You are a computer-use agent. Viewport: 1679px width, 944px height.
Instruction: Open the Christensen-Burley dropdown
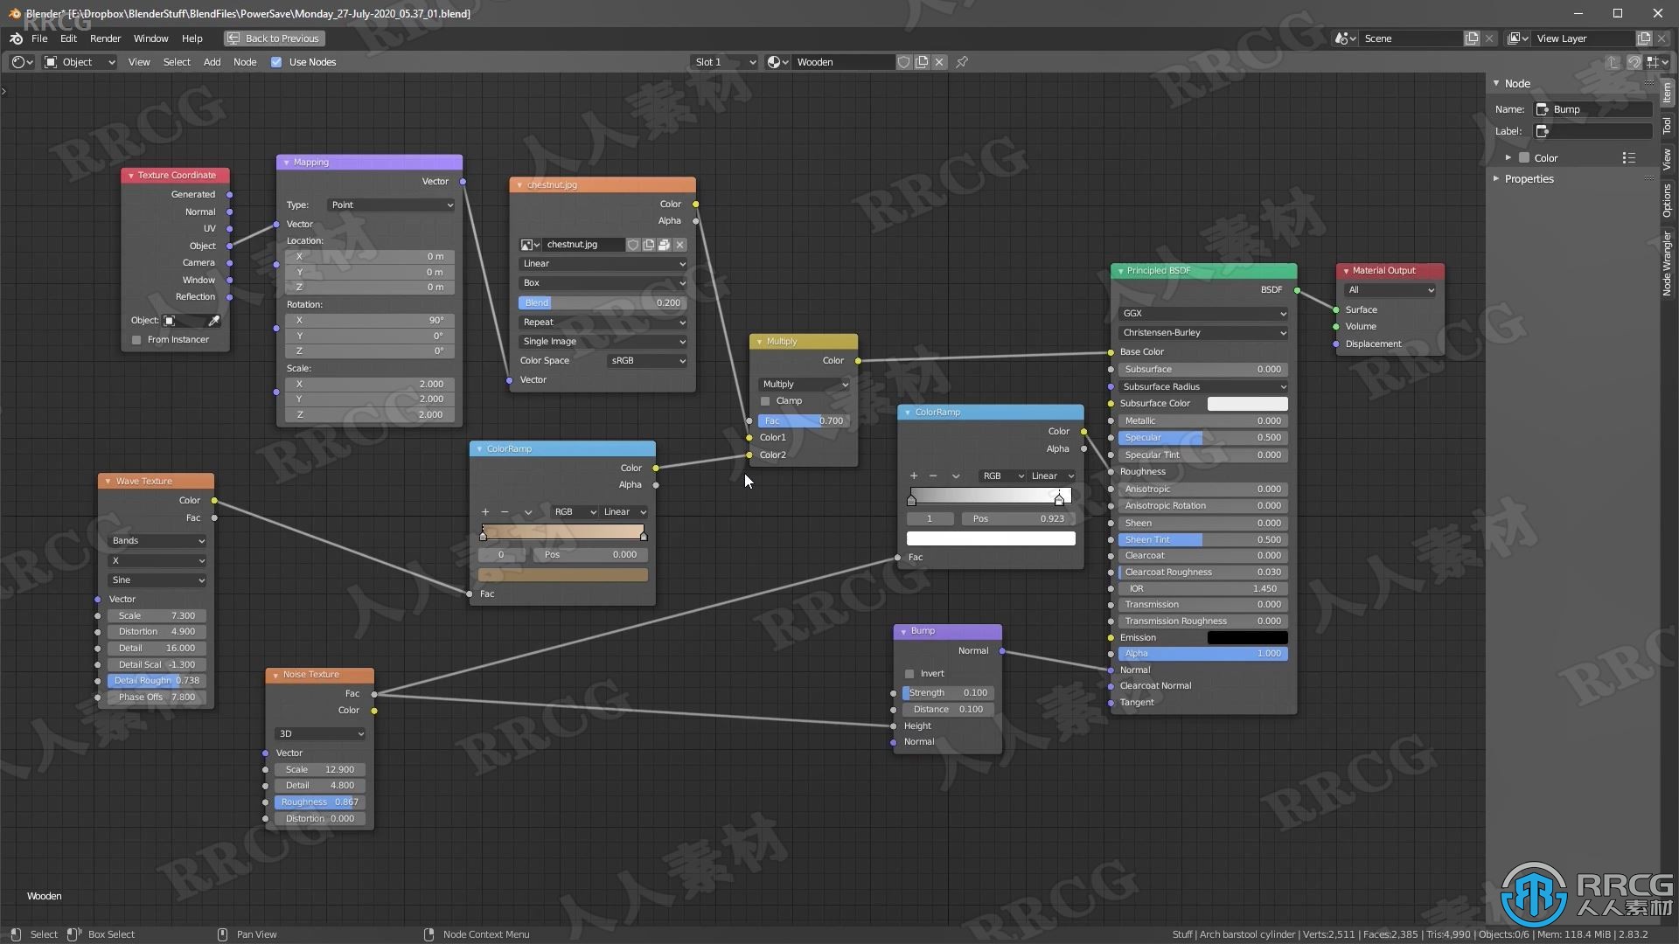click(x=1203, y=333)
